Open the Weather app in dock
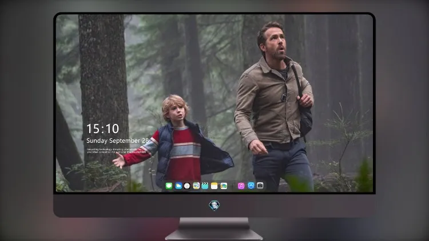 coord(178,186)
